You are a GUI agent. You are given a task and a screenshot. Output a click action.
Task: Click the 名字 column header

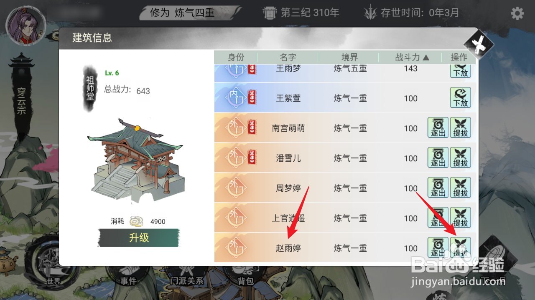[x=288, y=57]
